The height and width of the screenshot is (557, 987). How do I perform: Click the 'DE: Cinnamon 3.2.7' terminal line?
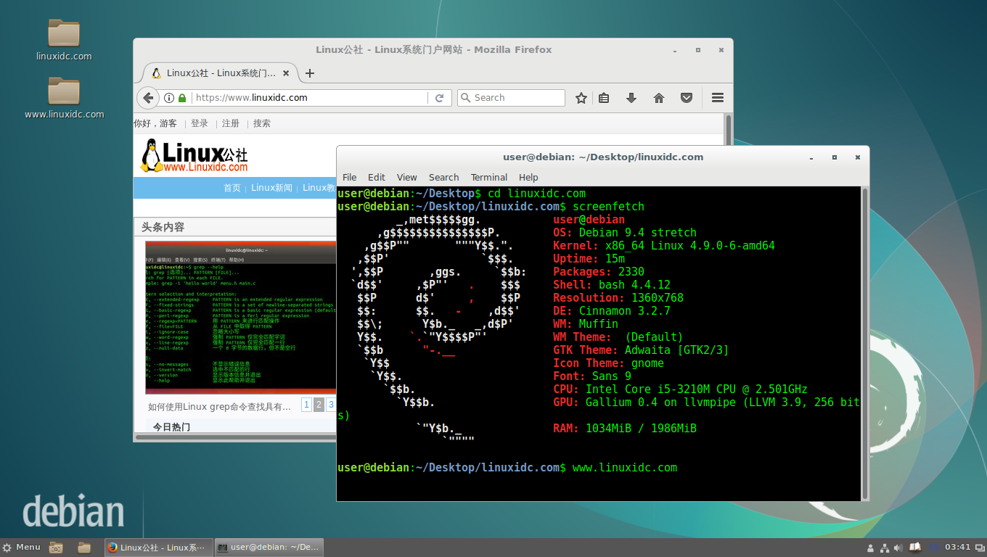pyautogui.click(x=612, y=311)
